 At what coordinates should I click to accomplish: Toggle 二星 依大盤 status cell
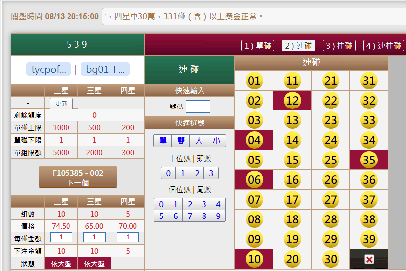61,264
